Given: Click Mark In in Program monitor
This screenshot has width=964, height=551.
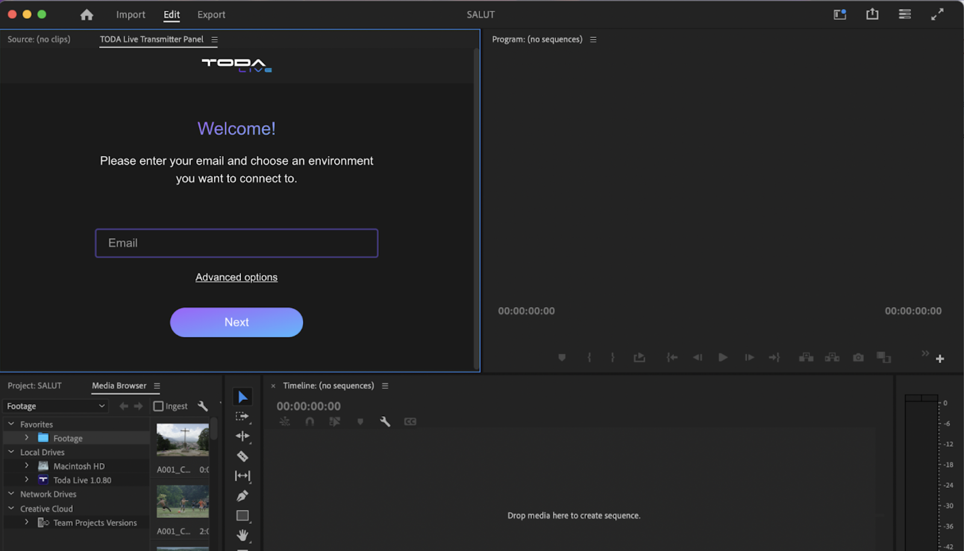Looking at the screenshot, I should [x=589, y=358].
